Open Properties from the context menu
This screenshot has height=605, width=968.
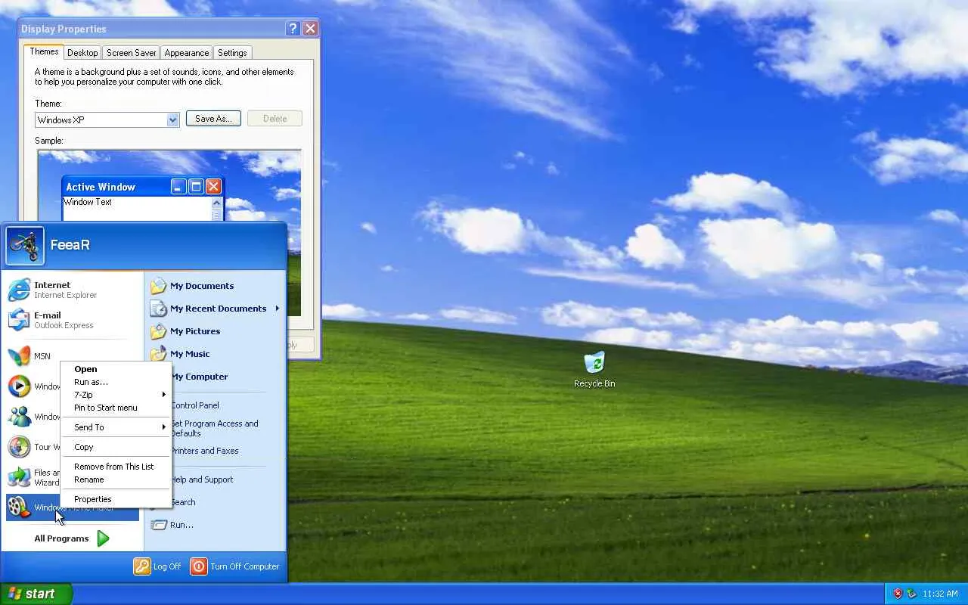coord(116,499)
